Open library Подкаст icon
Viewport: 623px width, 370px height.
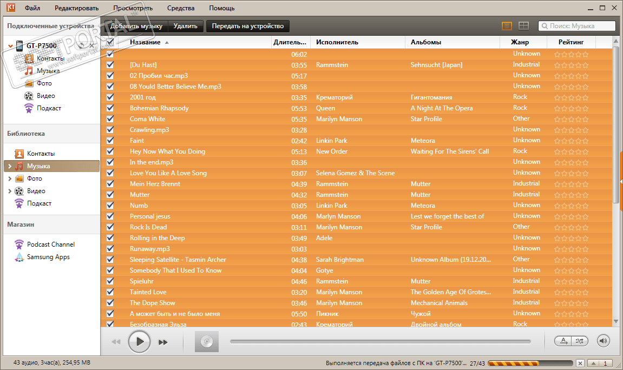pos(19,203)
